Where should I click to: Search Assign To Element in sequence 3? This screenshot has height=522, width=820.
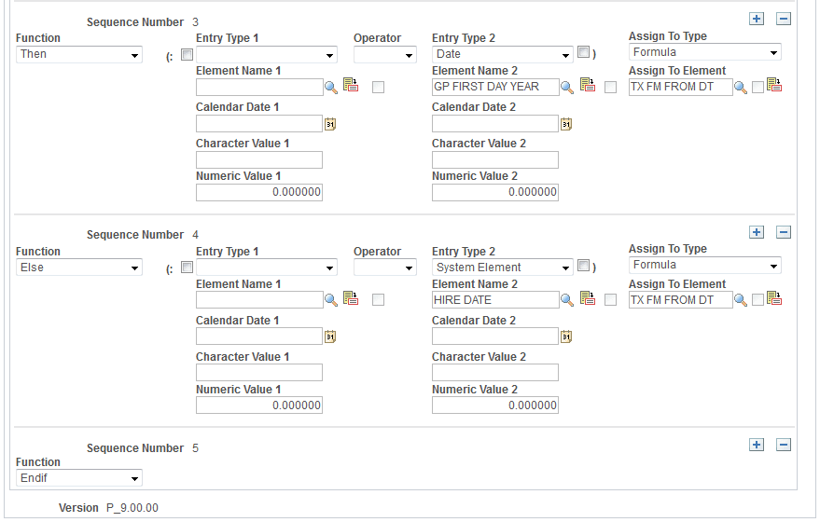pyautogui.click(x=741, y=87)
